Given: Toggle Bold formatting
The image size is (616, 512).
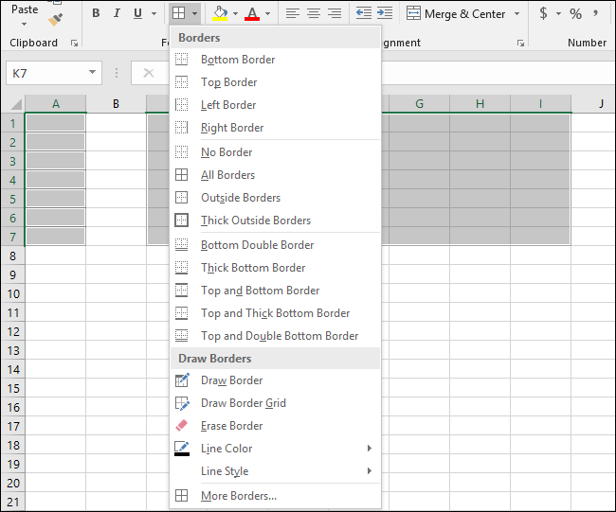Looking at the screenshot, I should pos(96,13).
